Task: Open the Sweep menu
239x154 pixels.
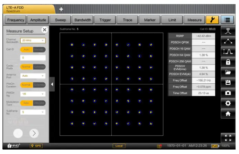Action: click(x=61, y=20)
